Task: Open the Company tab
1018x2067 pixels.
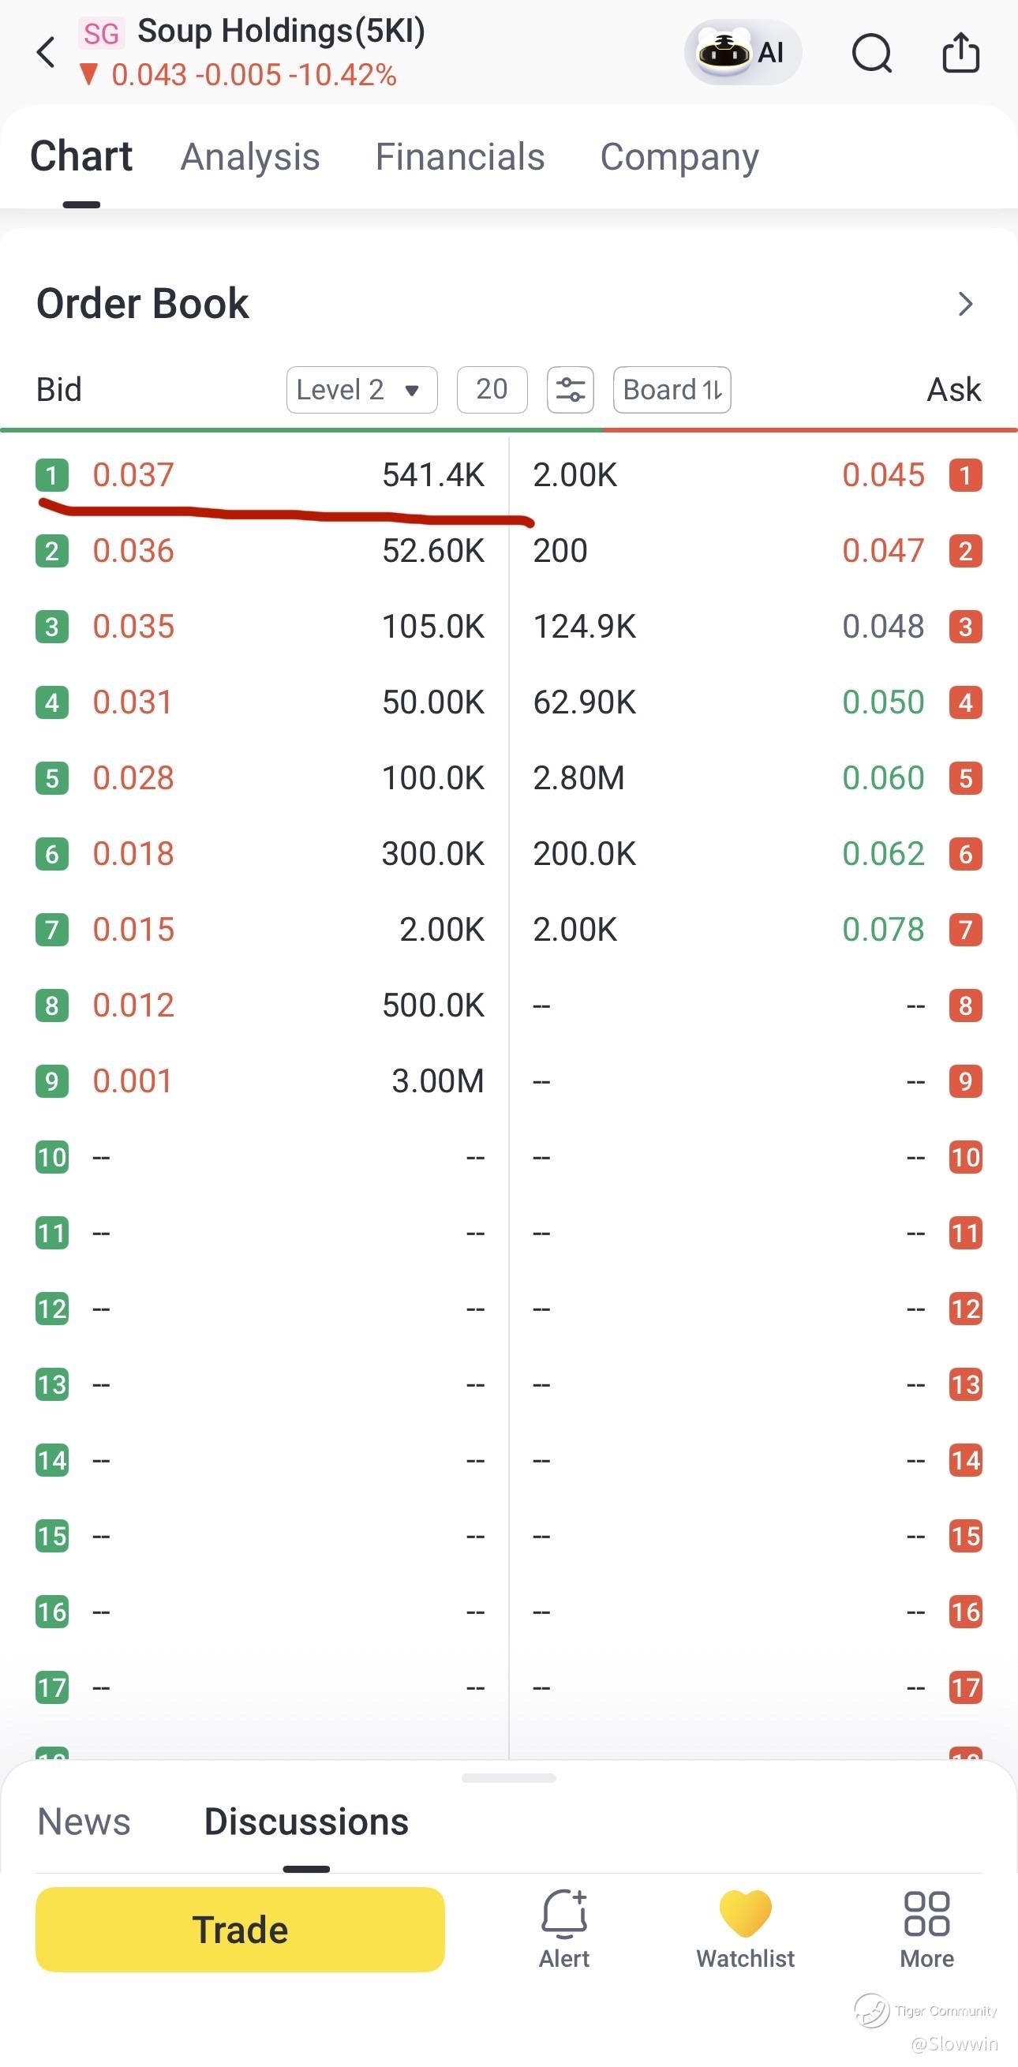Action: (x=679, y=156)
